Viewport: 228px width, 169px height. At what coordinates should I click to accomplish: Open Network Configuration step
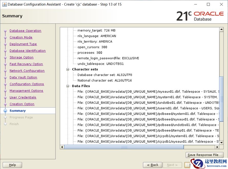point(27,71)
